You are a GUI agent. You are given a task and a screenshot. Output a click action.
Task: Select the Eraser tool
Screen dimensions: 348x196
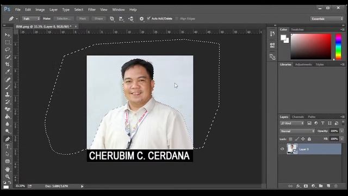[x=7, y=109]
